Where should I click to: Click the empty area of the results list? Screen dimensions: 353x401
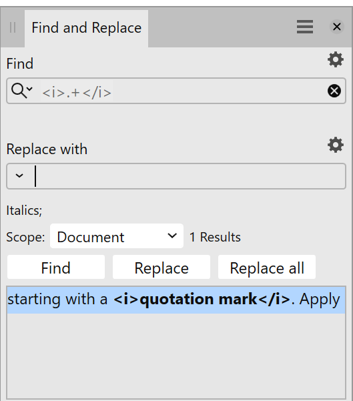176,356
